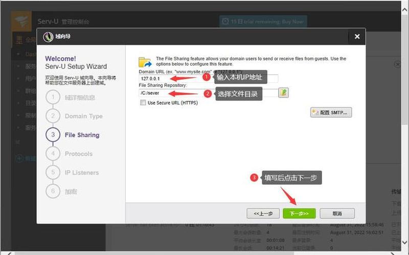The width and height of the screenshot is (409, 255).
Task: Click the Domain URL input field
Action: (209, 79)
